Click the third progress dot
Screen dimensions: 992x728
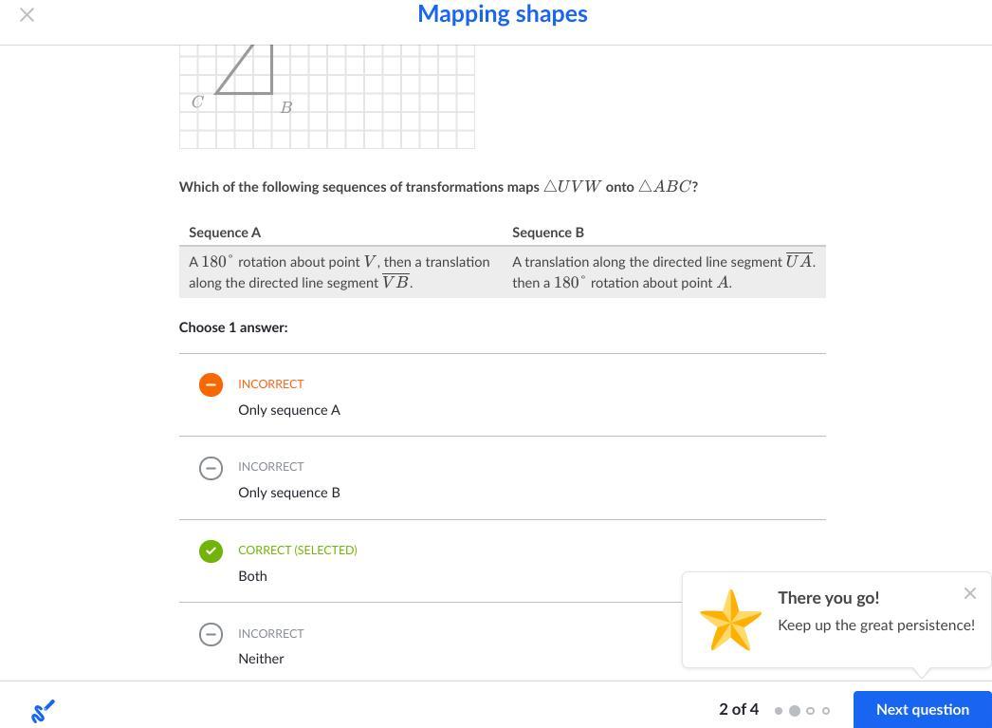810,711
